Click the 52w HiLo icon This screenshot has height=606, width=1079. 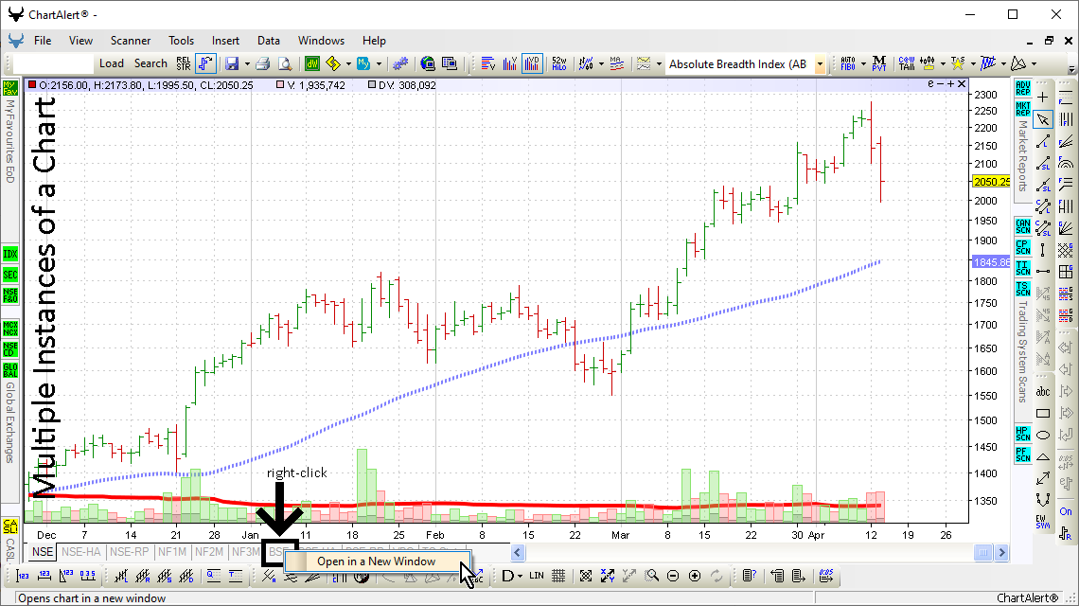tap(558, 63)
